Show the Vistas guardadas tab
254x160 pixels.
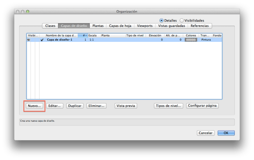click(172, 26)
